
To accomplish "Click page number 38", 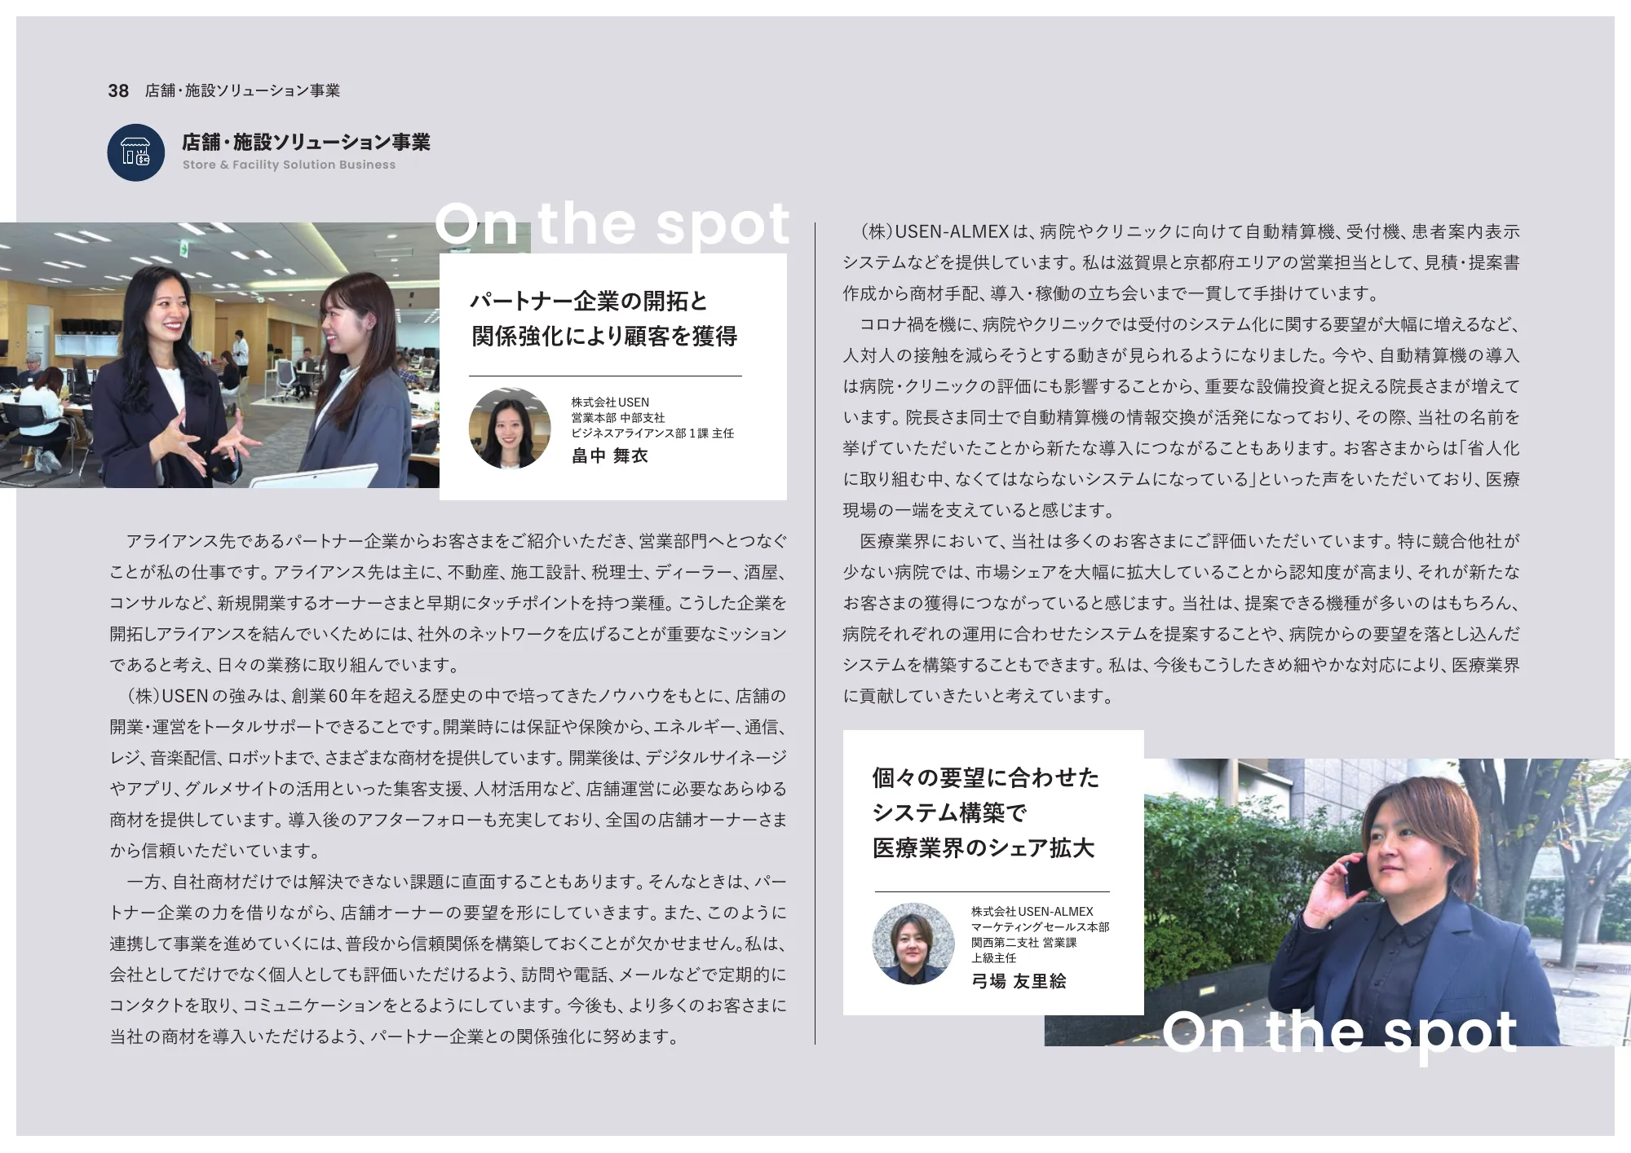I will pos(118,90).
